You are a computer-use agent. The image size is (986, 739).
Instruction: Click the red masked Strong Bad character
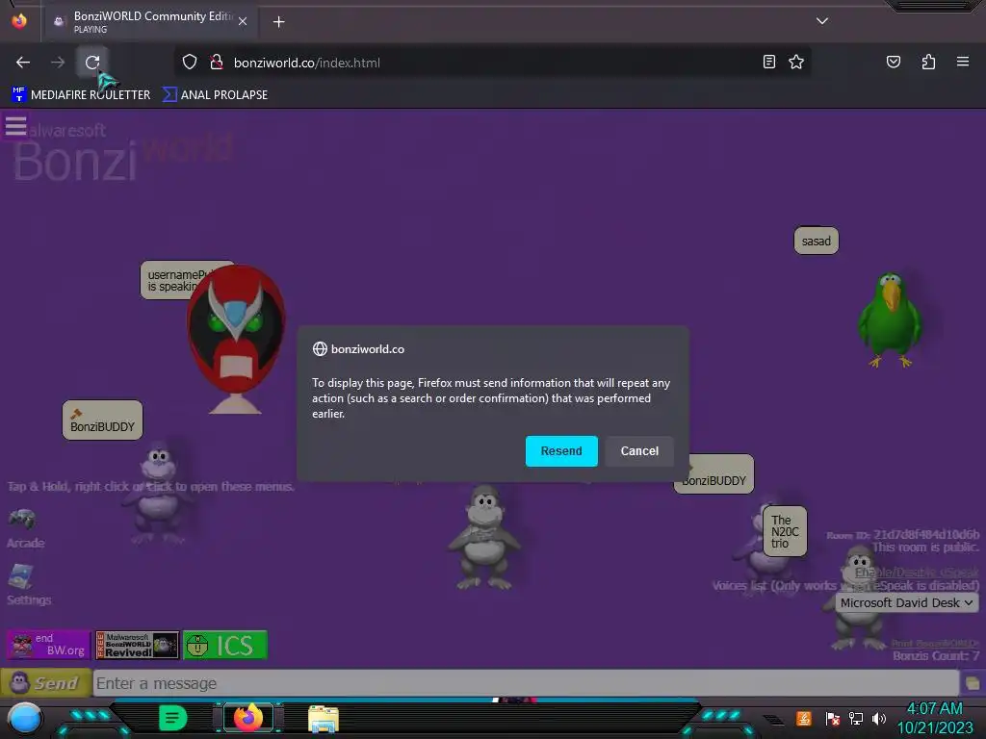pos(236,340)
